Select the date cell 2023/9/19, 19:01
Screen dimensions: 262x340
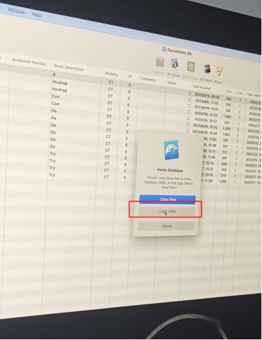click(x=206, y=108)
